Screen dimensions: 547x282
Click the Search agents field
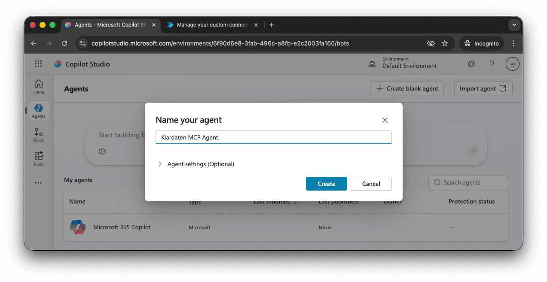click(x=468, y=182)
